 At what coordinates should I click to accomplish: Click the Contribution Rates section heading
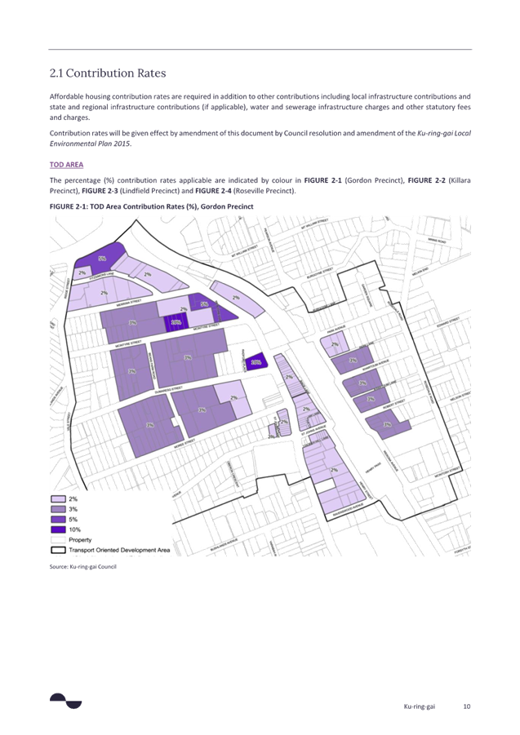pos(99,73)
